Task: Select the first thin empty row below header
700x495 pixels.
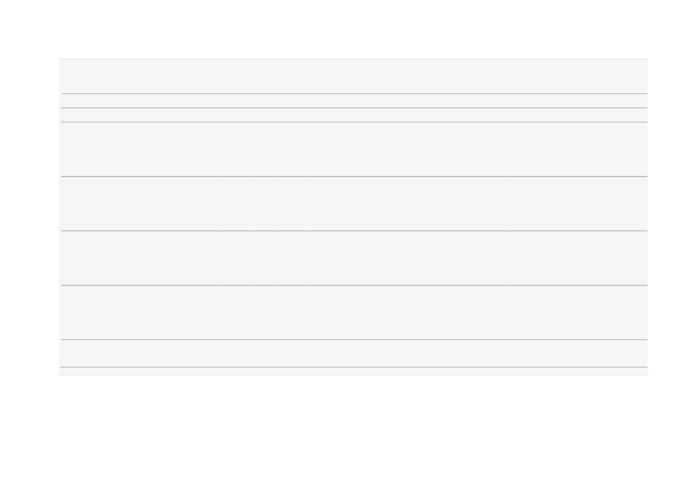Action: (354, 101)
